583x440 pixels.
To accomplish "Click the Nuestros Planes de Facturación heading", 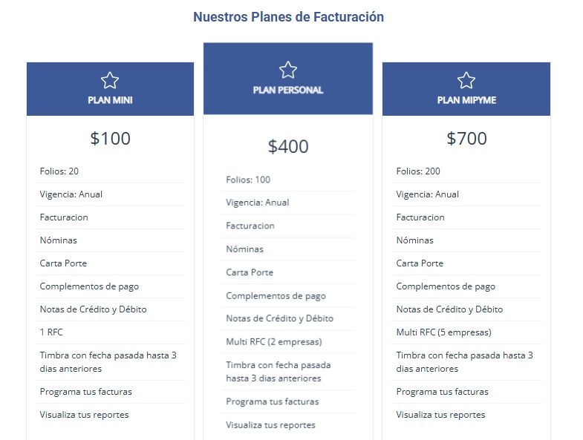I will click(x=288, y=16).
